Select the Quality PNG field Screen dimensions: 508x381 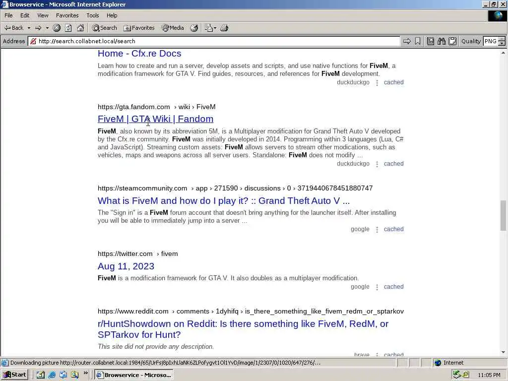(491, 41)
